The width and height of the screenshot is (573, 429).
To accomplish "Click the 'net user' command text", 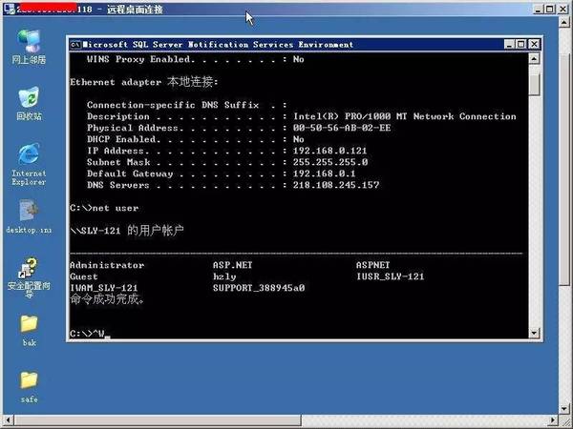I will (x=116, y=208).
